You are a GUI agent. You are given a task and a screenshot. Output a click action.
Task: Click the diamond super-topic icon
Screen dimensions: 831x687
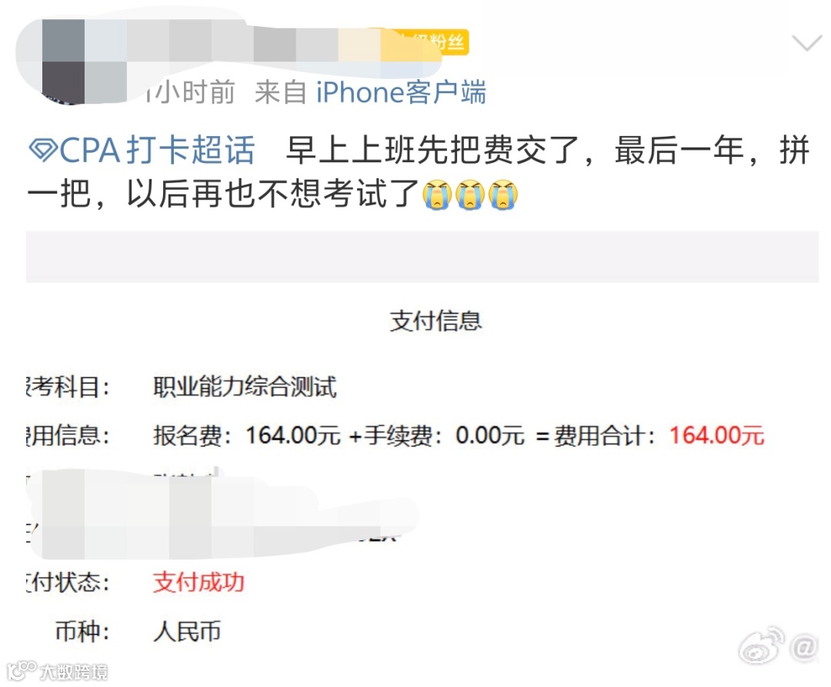point(43,150)
